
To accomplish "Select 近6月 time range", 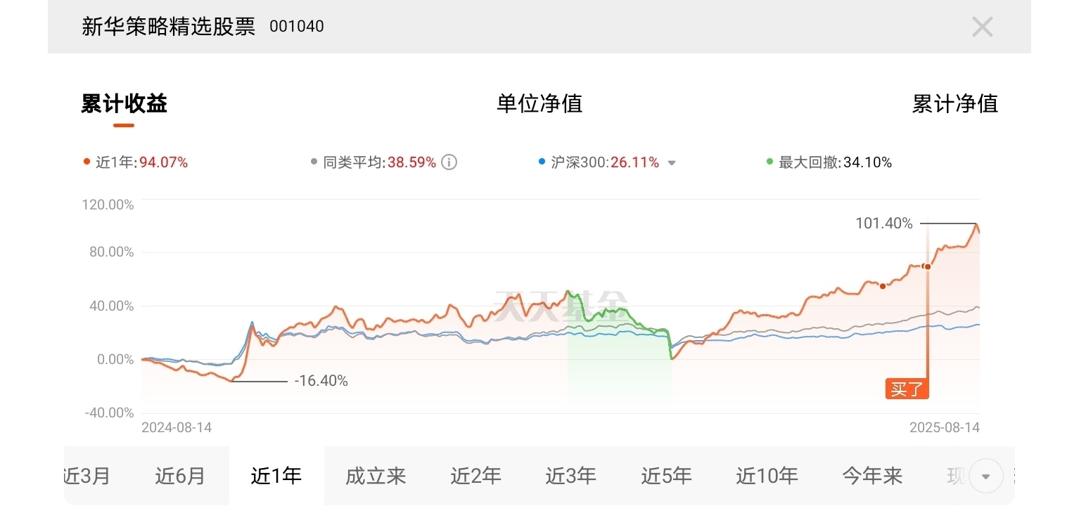I will pos(180,476).
